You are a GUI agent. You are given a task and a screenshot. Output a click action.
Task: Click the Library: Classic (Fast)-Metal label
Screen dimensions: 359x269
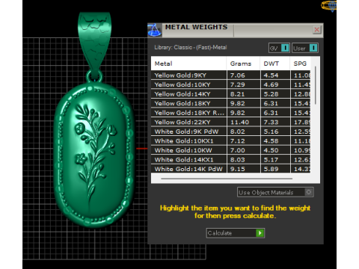(191, 47)
